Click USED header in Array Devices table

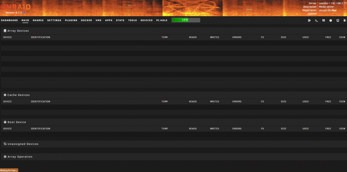point(306,37)
